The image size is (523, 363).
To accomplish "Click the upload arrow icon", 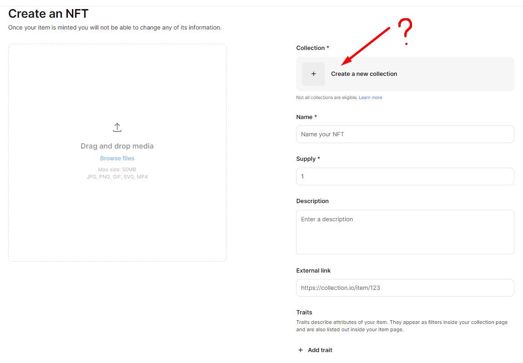I will coord(117,127).
